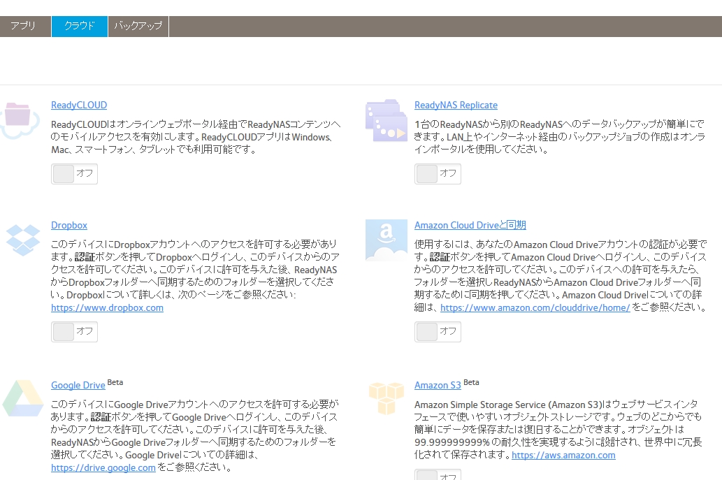Click the Dropbox logo icon
Image resolution: width=722 pixels, height=480 pixels.
23,240
